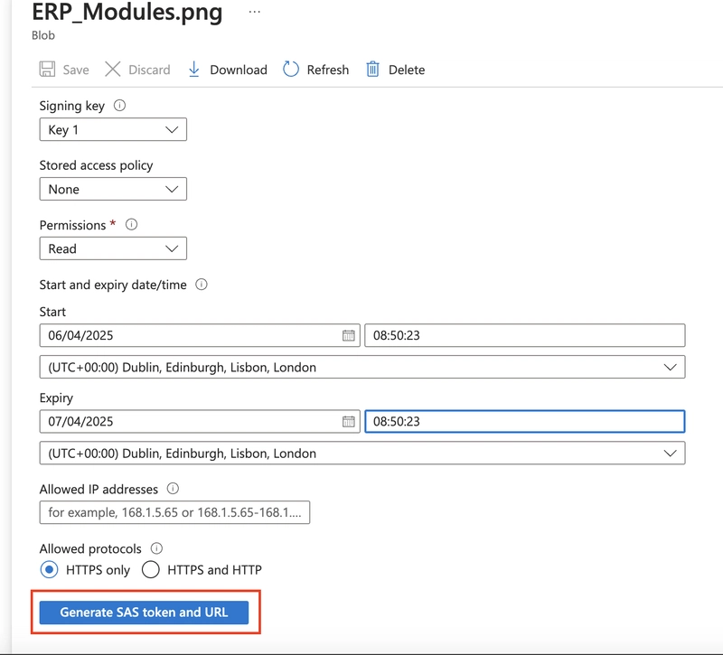Show info tooltip for Permissions
Viewport: 723px width, 655px height.
tap(131, 224)
